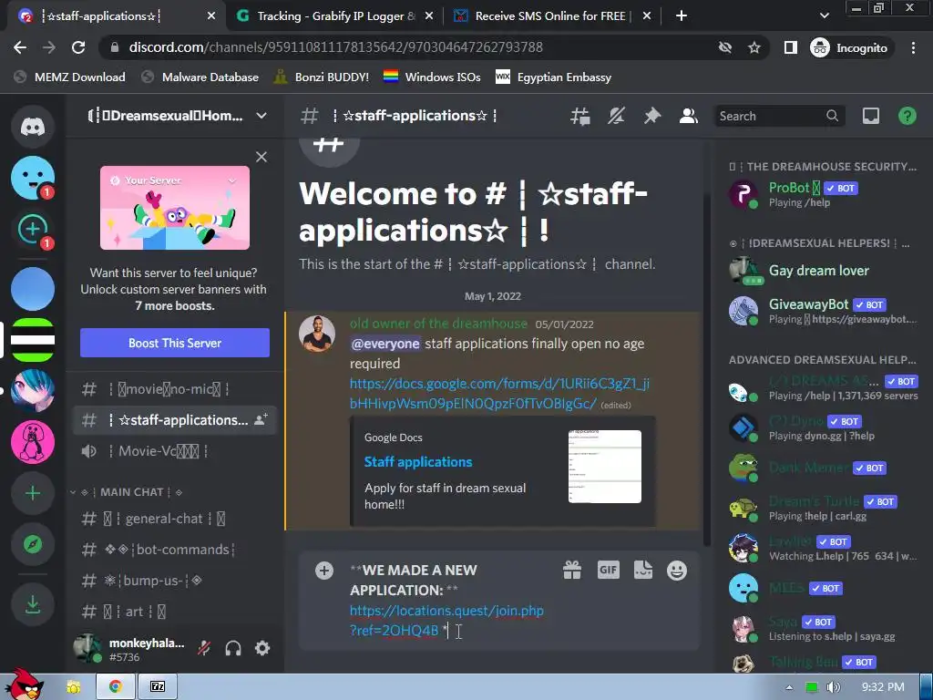Toggle microphone mute in user panel
This screenshot has height=700, width=933.
coord(204,648)
